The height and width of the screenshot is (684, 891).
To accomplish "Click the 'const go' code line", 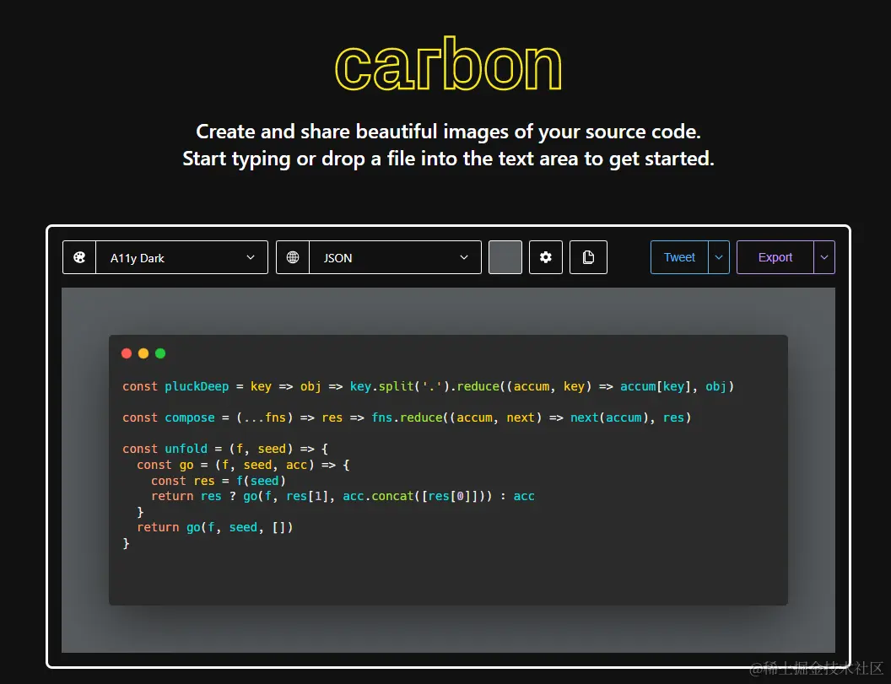I will click(x=243, y=465).
